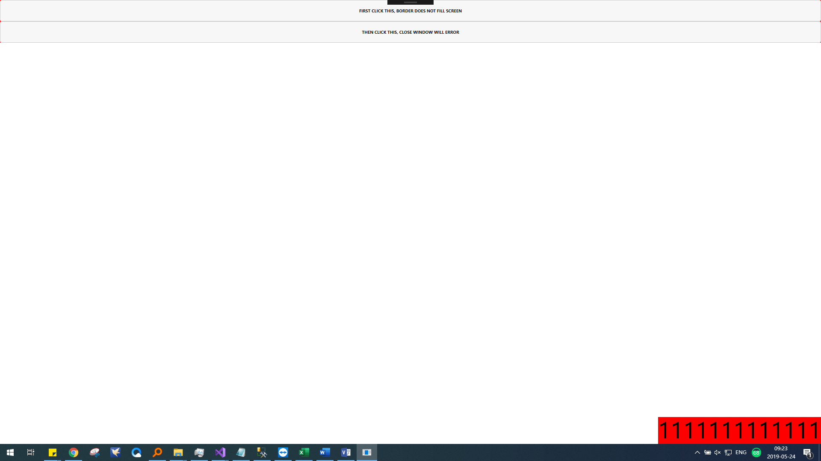The image size is (821, 461).
Task: Unmute via speaker volume tray icon
Action: (x=718, y=452)
